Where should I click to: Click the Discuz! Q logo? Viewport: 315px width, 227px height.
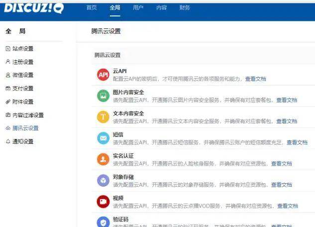pos(34,8)
